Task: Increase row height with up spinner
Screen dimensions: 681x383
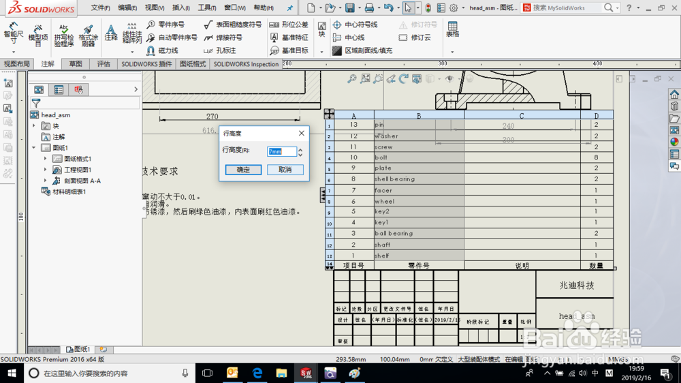Action: 300,149
